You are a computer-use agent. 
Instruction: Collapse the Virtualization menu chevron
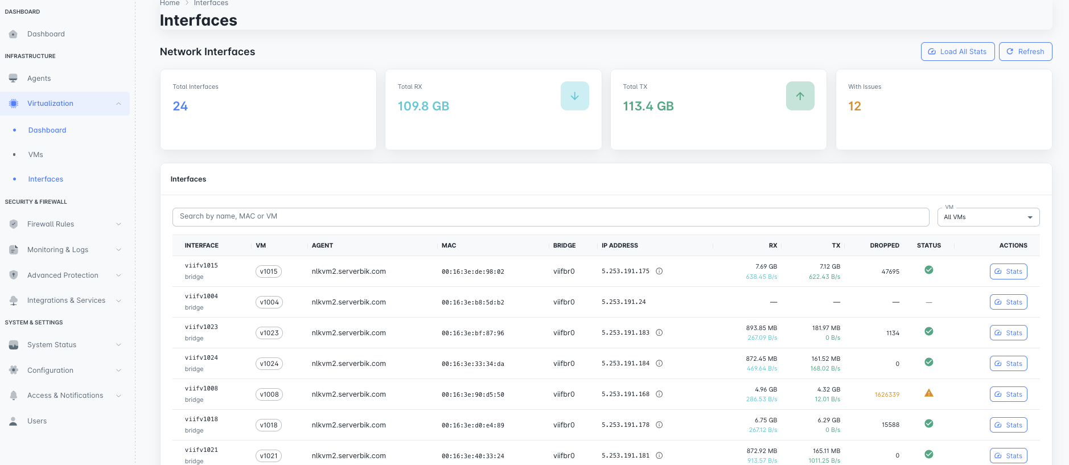pyautogui.click(x=118, y=104)
